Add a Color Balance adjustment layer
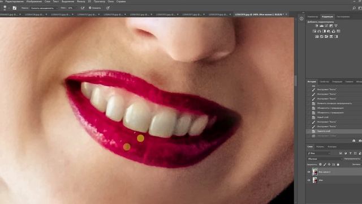 [x=319, y=31]
